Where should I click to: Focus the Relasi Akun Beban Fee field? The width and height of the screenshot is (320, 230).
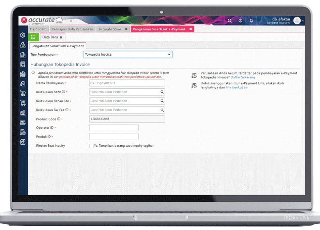click(x=127, y=101)
